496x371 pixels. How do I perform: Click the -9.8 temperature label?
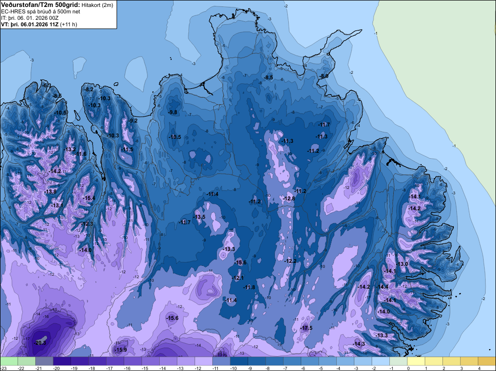(x=173, y=112)
